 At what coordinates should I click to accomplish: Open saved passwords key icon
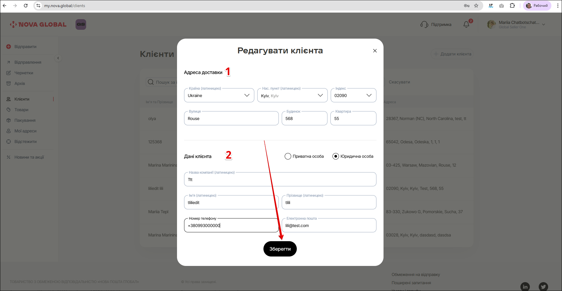pos(467,6)
